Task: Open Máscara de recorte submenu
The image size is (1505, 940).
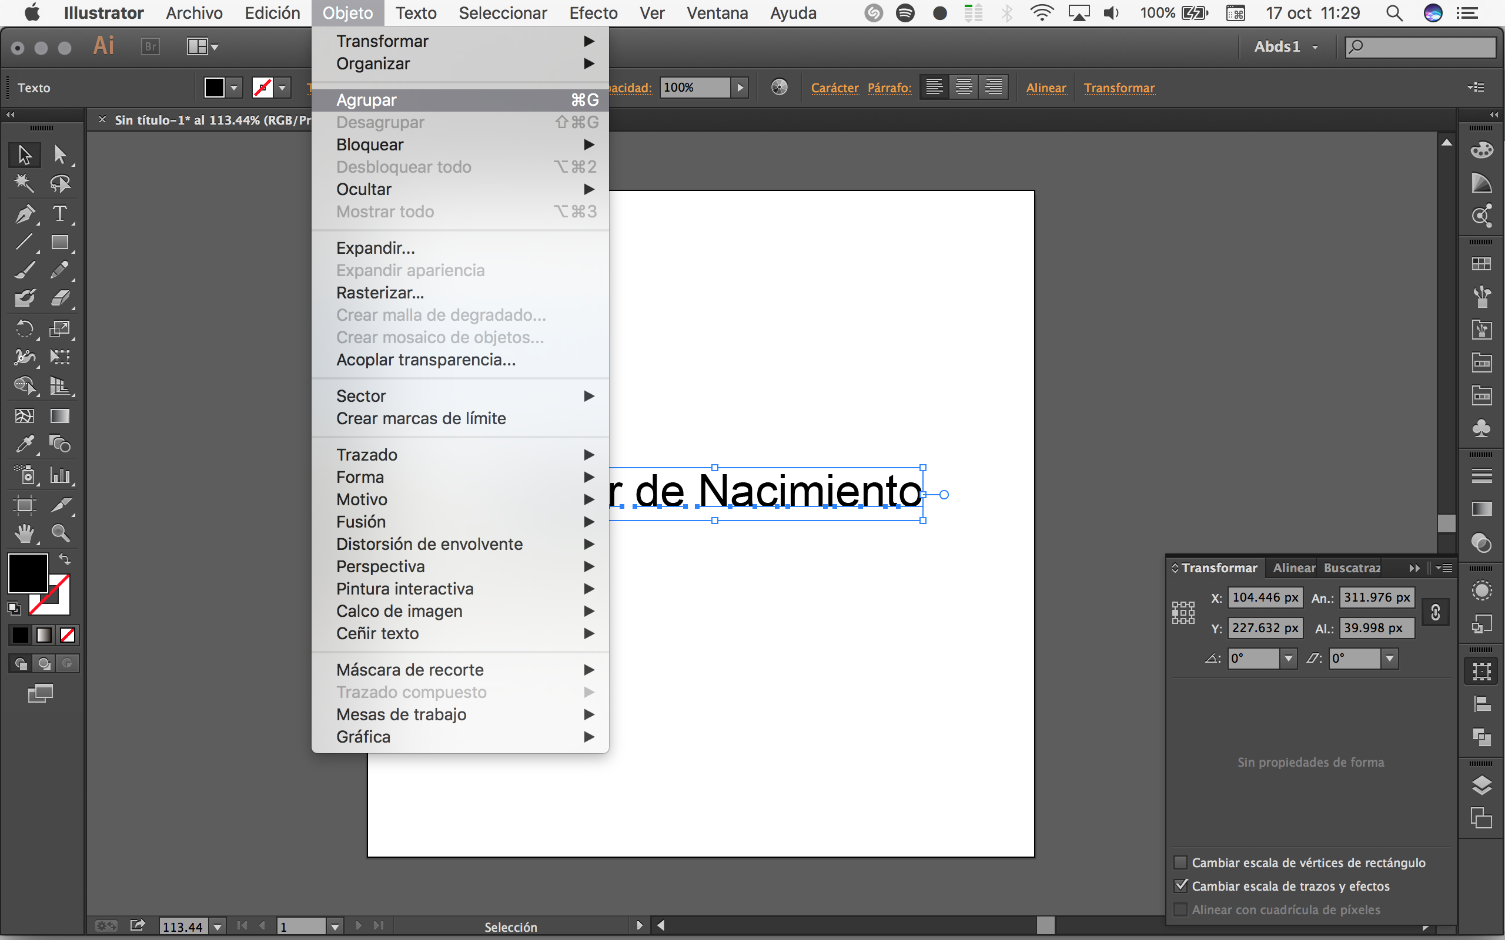Action: tap(460, 670)
